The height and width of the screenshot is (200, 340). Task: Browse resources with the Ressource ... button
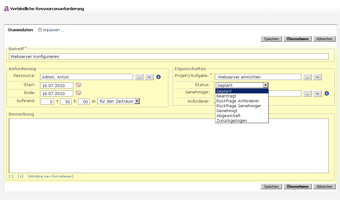tap(139, 77)
